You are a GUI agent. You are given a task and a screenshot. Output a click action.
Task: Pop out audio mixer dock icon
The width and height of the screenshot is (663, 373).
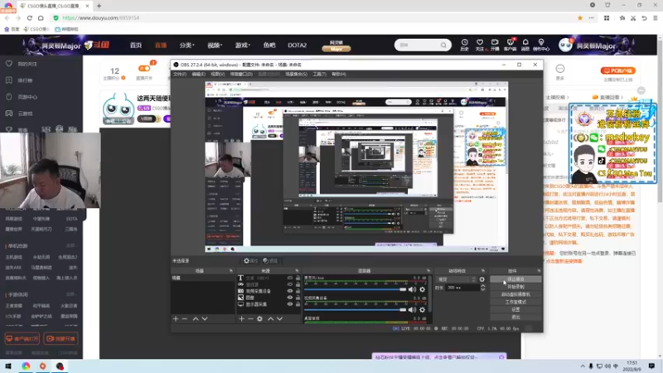click(x=428, y=271)
